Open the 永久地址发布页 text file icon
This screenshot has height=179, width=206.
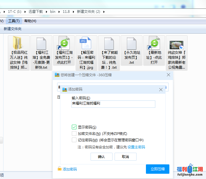tap(132, 44)
